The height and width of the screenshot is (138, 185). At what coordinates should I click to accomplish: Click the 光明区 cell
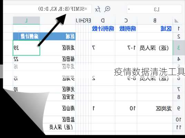[x=58, y=89]
